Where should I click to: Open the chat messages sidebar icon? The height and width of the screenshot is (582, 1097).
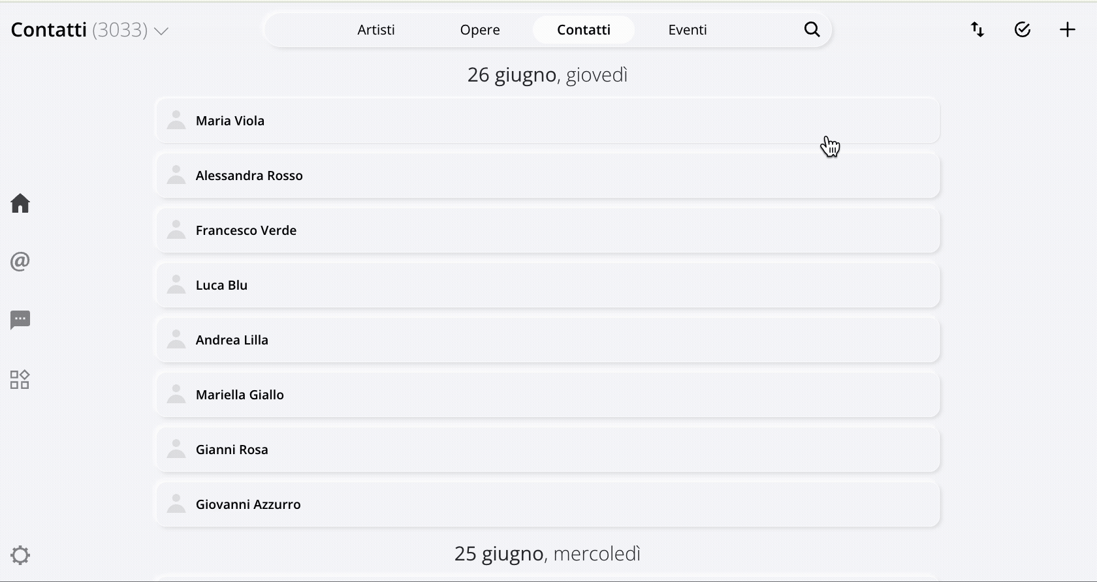tap(20, 320)
